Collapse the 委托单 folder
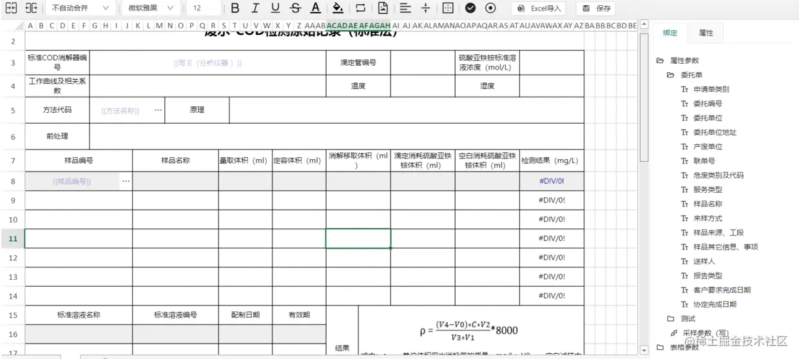Viewport: 799px width, 359px height. click(x=671, y=75)
